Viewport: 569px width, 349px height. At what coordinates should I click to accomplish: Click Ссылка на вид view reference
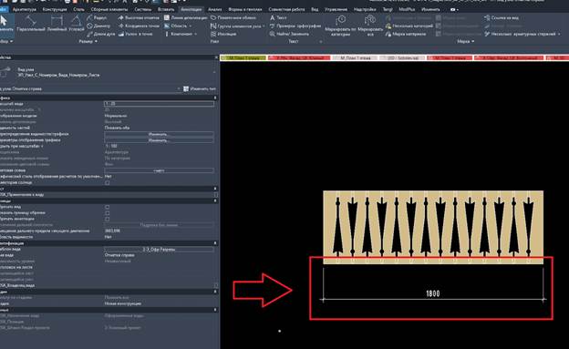[502, 18]
